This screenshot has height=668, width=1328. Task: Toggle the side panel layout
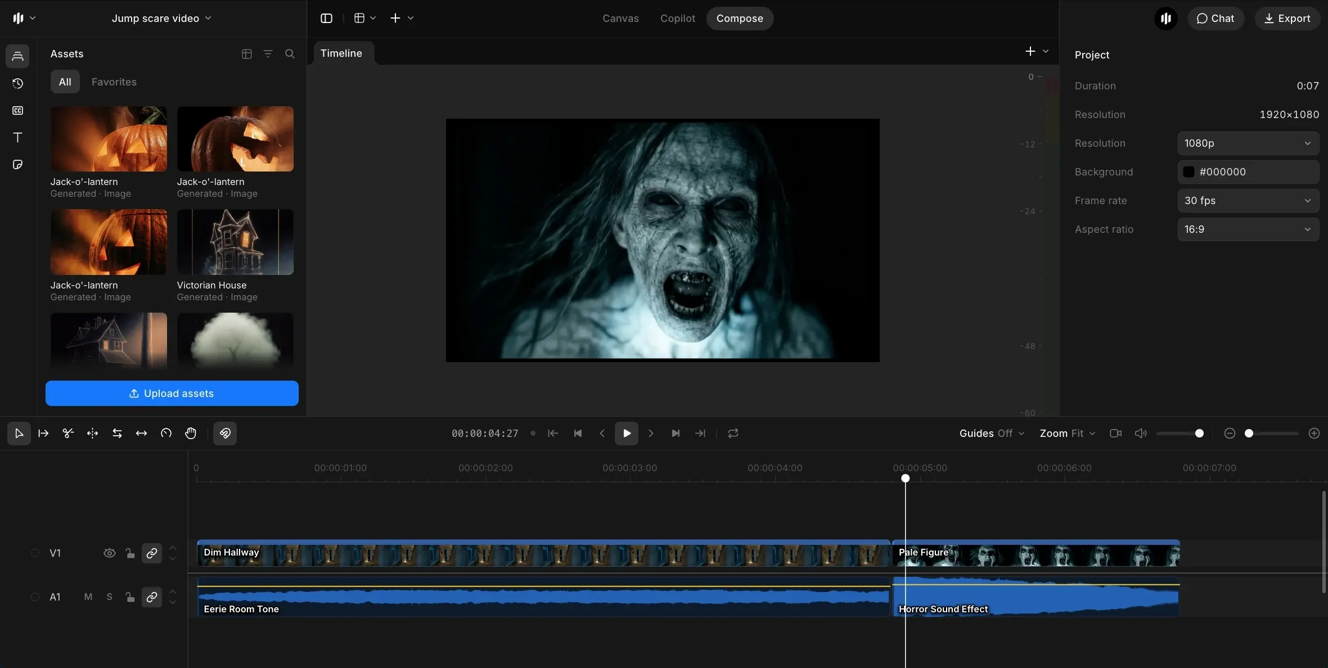pyautogui.click(x=326, y=18)
